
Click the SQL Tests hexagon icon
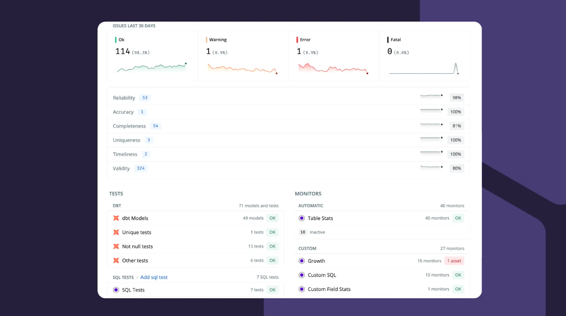(x=116, y=289)
